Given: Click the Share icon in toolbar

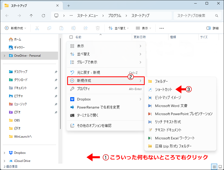Looking at the screenshot, I should pyautogui.click(x=86, y=28).
